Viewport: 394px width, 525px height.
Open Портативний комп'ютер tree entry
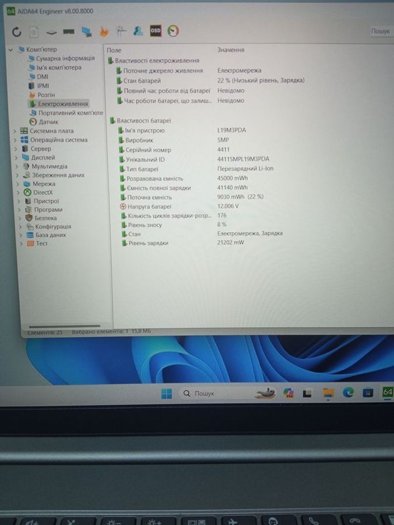pos(70,113)
